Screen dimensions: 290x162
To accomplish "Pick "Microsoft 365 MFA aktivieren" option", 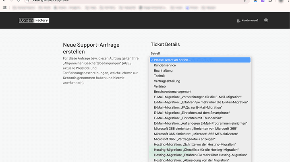I will click(x=196, y=134).
